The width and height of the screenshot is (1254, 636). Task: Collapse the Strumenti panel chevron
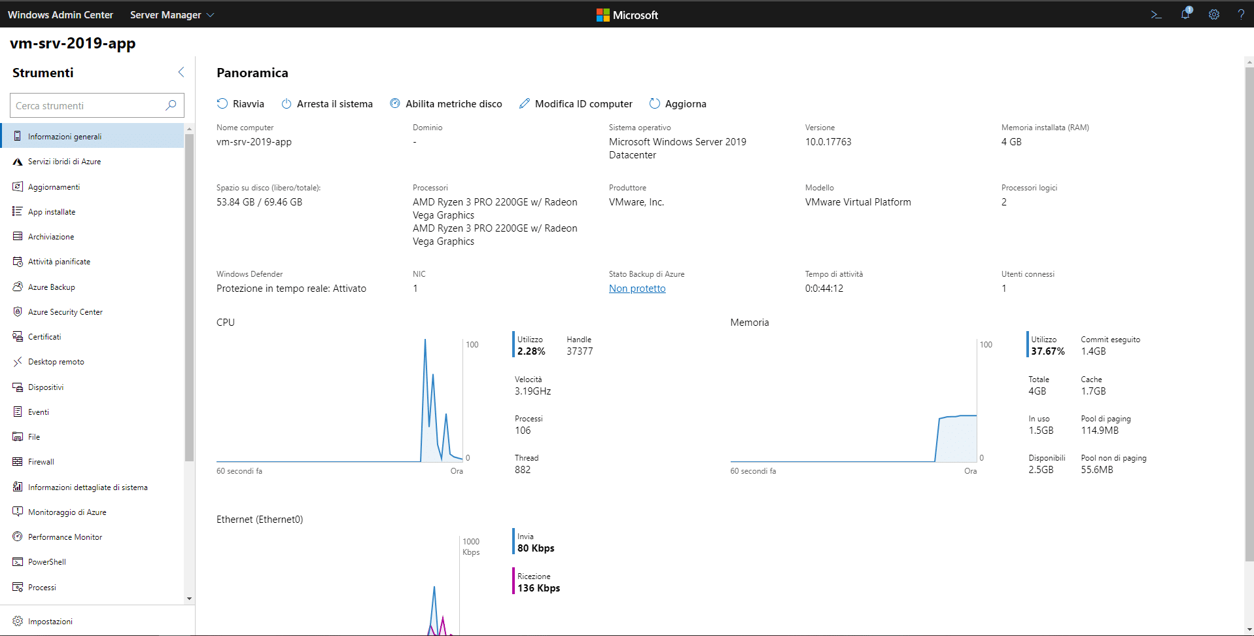pyautogui.click(x=181, y=72)
